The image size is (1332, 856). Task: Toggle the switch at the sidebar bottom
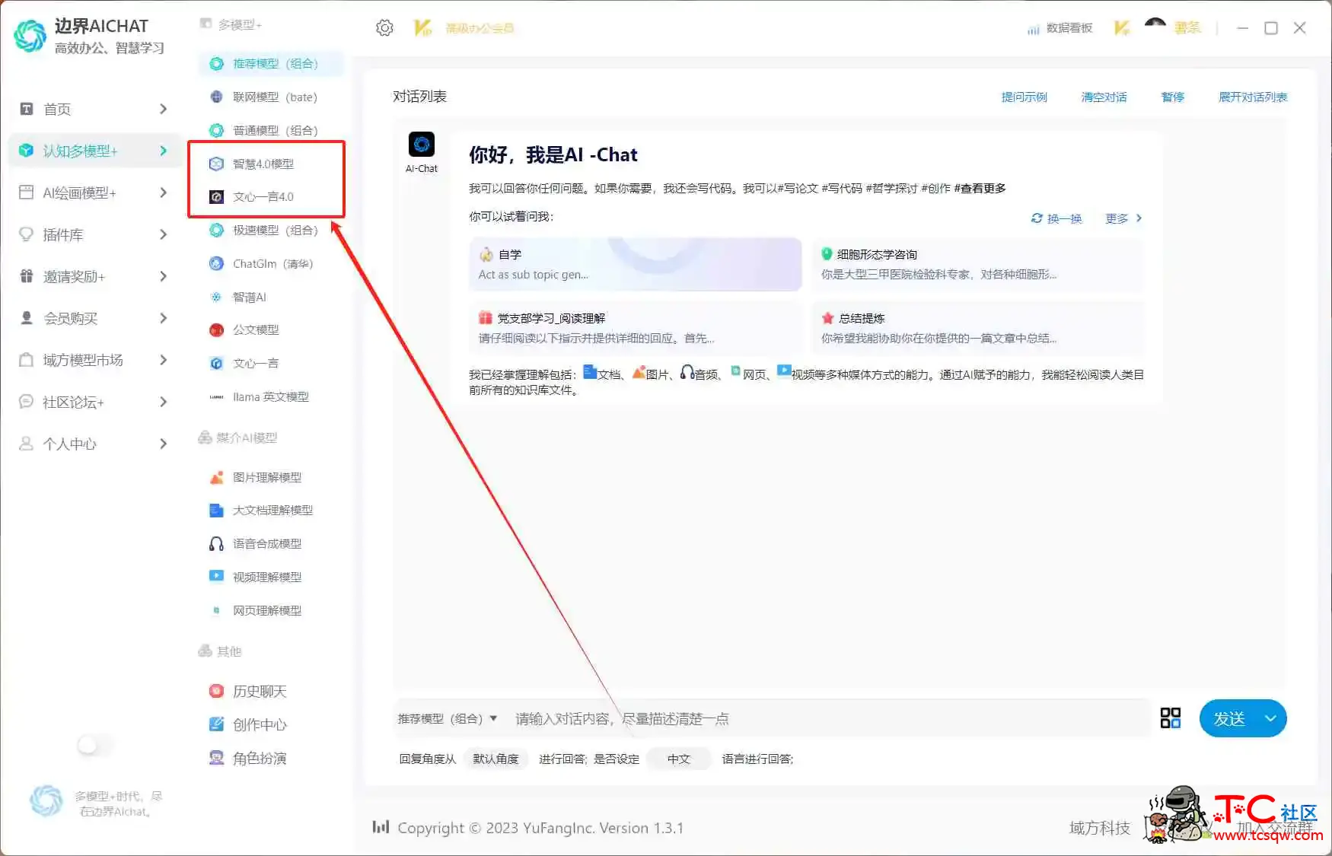(x=94, y=745)
